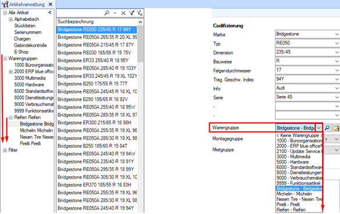Open the Typ dropdown

[337, 43]
